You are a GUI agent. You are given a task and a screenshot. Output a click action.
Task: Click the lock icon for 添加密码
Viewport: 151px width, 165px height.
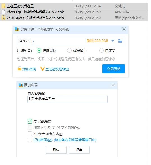point(19,68)
